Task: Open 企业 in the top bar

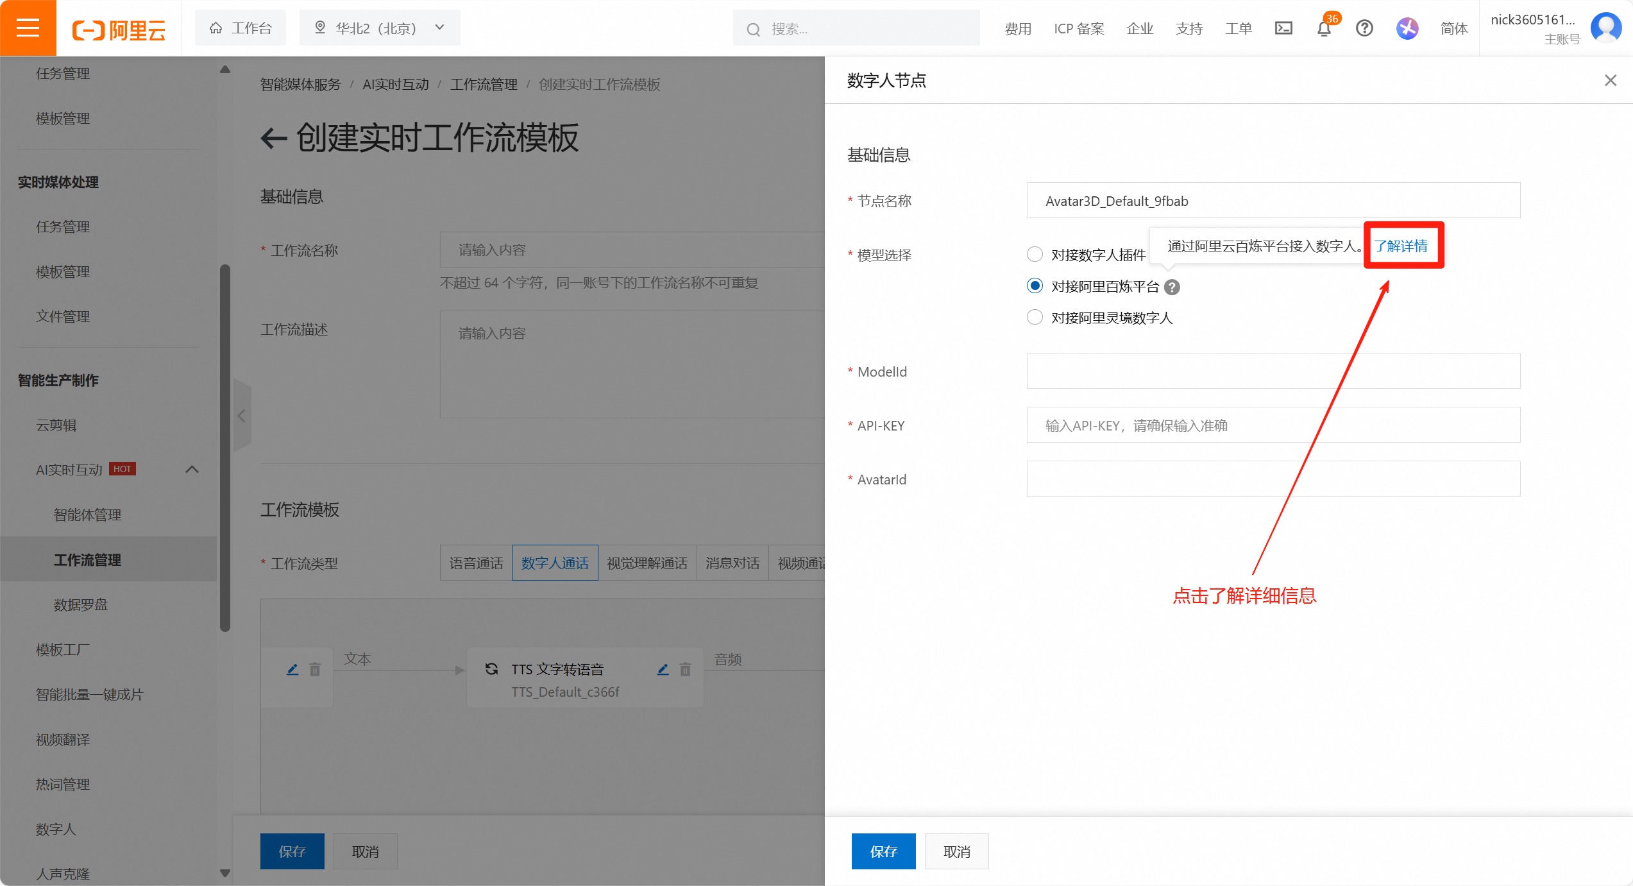Action: 1140,29
